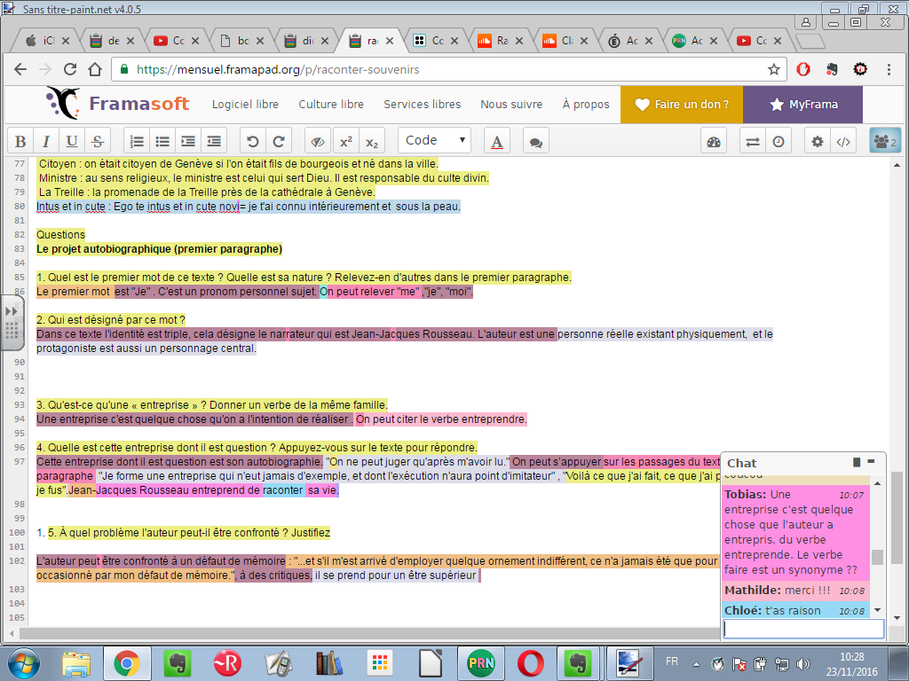The image size is (909, 681).
Task: Redo the last edit in the pad
Action: click(278, 141)
